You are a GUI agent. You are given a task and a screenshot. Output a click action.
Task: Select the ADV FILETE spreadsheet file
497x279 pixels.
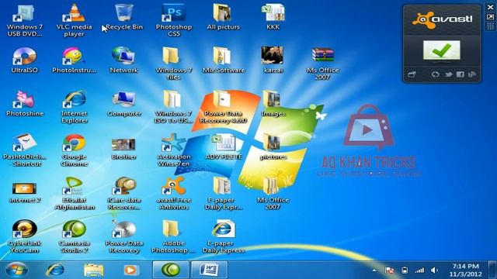224,146
